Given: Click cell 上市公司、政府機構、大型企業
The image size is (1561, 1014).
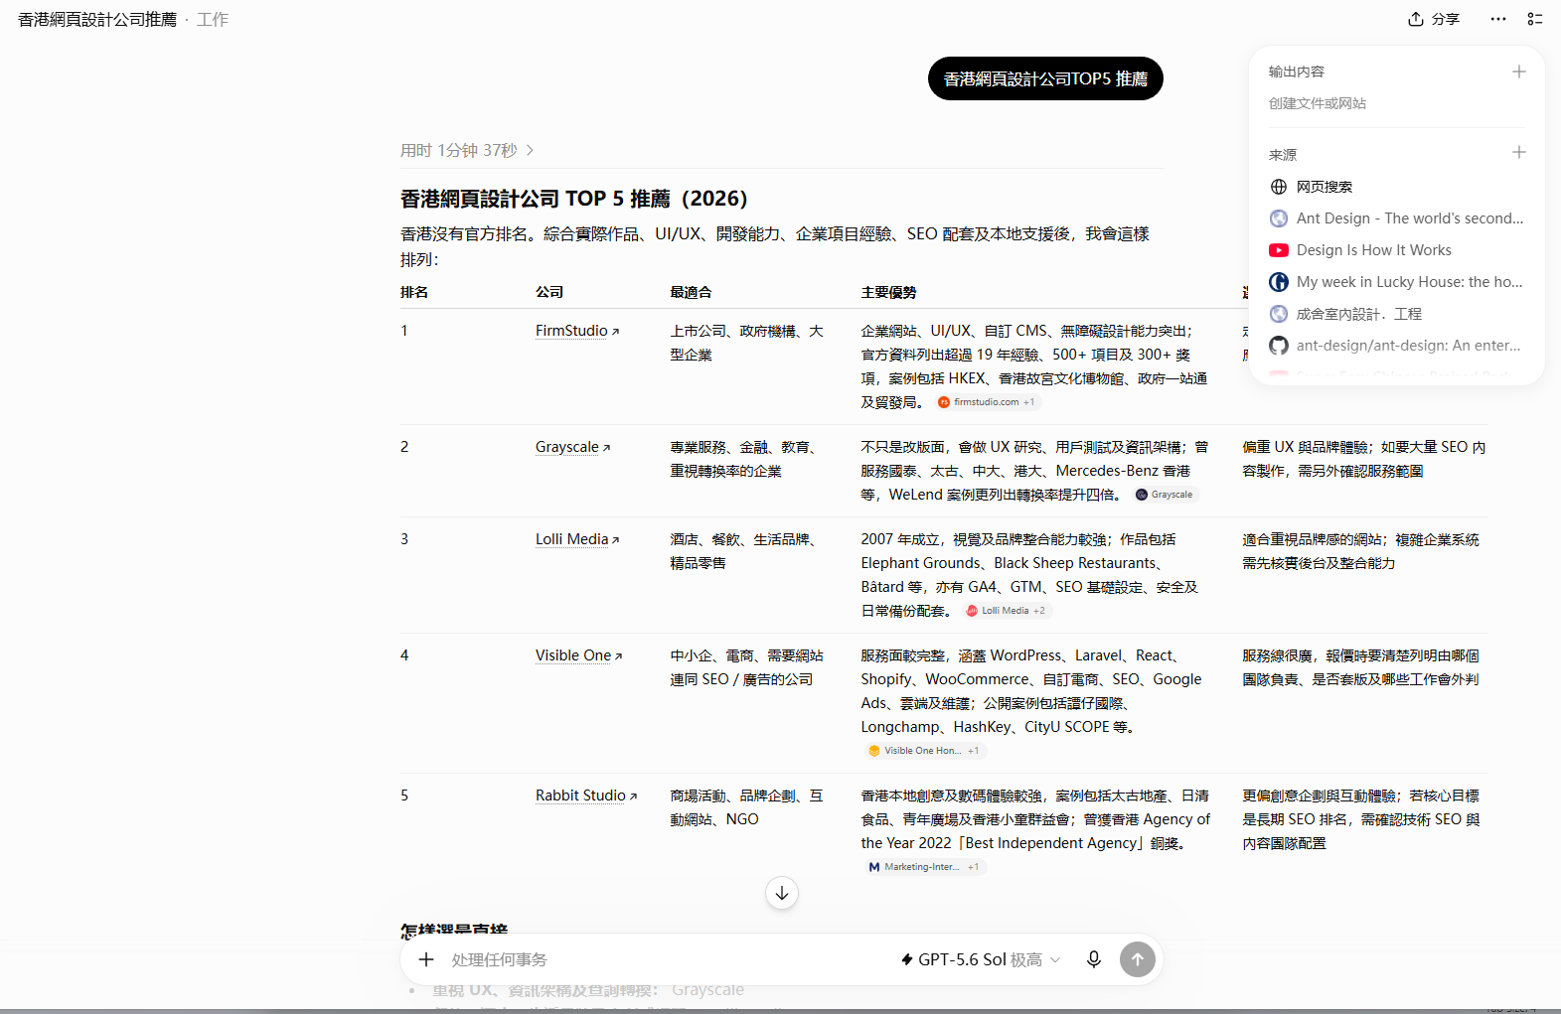Looking at the screenshot, I should (746, 343).
